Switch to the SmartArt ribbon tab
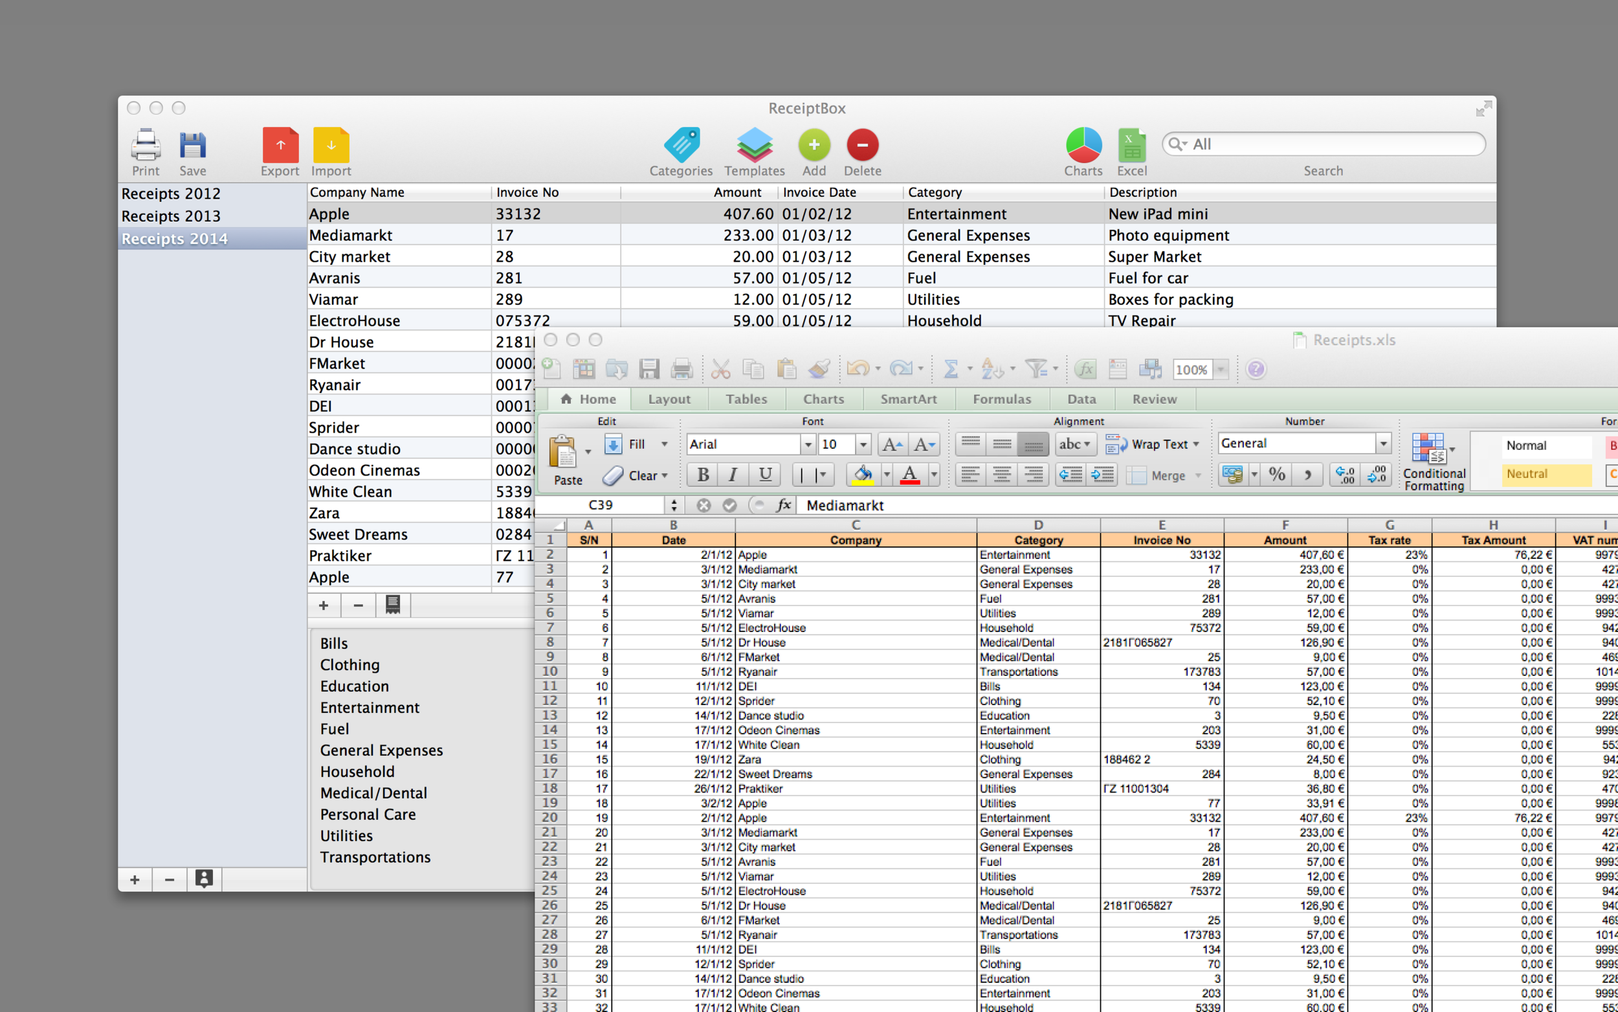1618x1012 pixels. point(908,399)
